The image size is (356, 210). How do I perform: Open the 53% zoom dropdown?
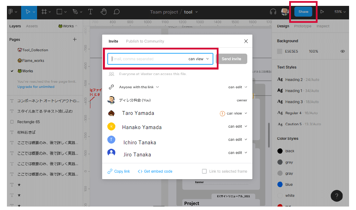pyautogui.click(x=340, y=12)
